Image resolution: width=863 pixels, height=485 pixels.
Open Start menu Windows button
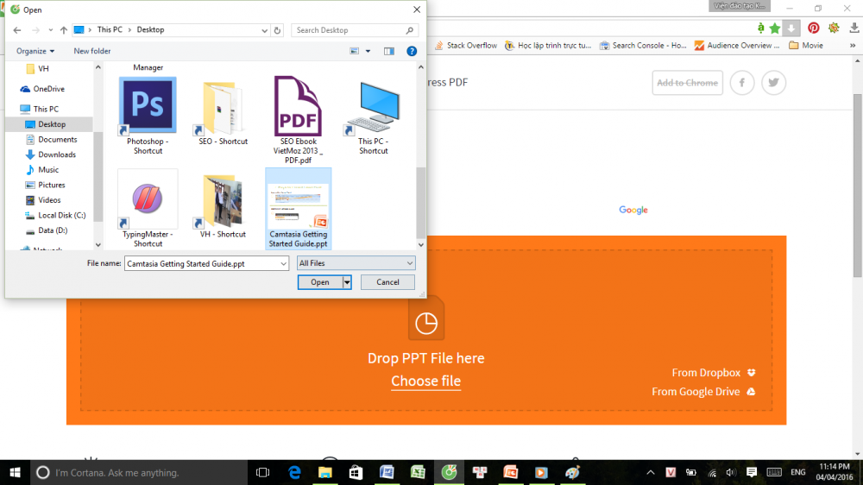(x=15, y=472)
